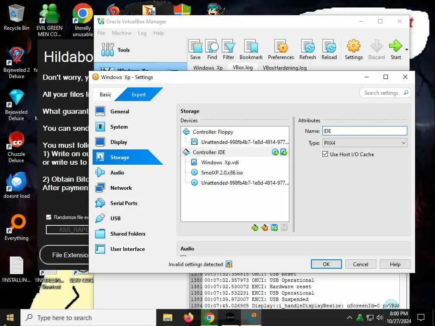Show hidden system tray icons chevron
The height and width of the screenshot is (326, 435).
coord(349,318)
